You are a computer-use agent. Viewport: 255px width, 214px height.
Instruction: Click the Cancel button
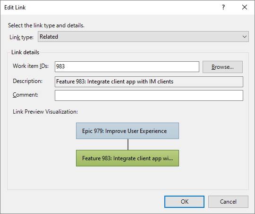click(228, 202)
